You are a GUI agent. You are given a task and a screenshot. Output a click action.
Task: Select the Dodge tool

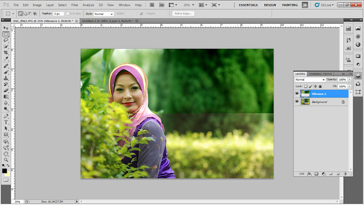(x=6, y=109)
